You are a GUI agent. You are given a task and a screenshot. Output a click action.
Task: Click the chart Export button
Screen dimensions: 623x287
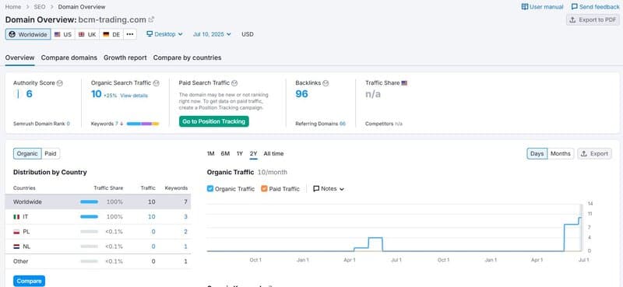pos(594,154)
